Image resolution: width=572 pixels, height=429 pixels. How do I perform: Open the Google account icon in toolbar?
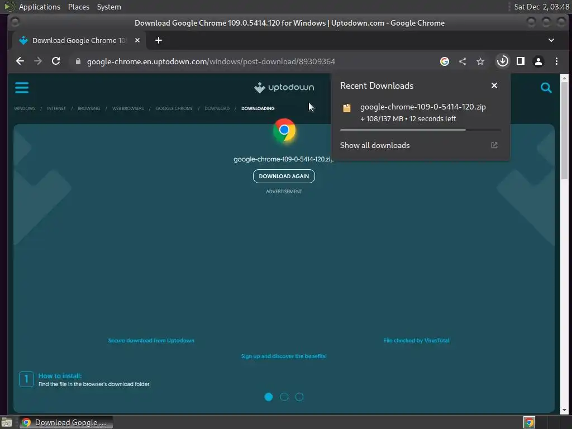(x=444, y=61)
